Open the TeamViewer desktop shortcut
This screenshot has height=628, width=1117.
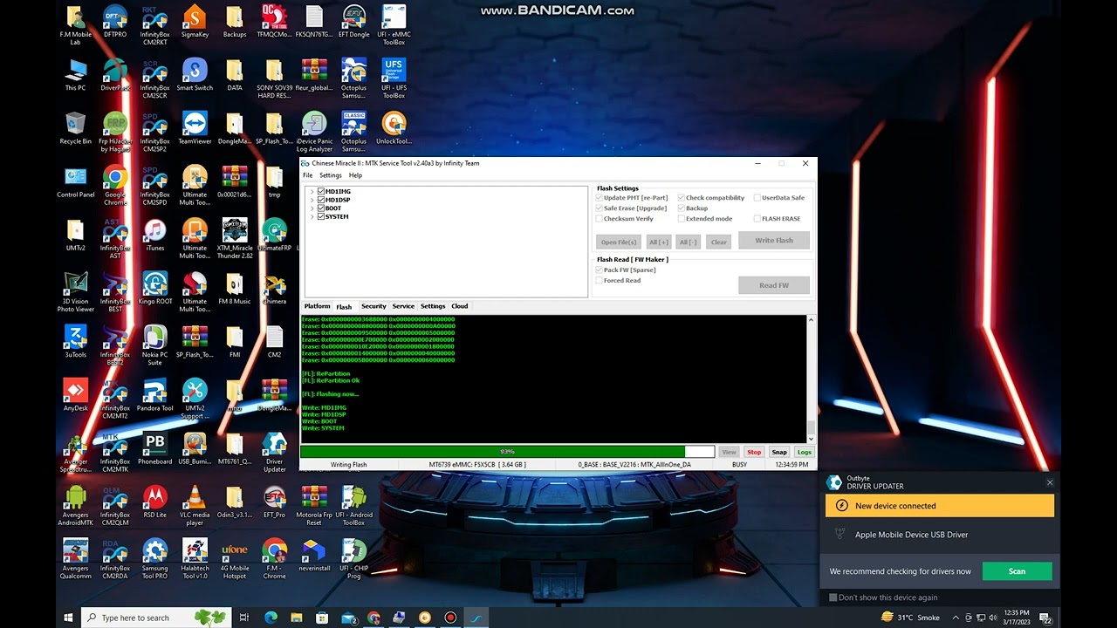(195, 128)
